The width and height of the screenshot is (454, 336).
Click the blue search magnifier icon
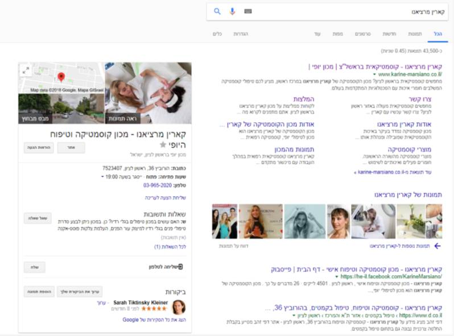coord(217,11)
